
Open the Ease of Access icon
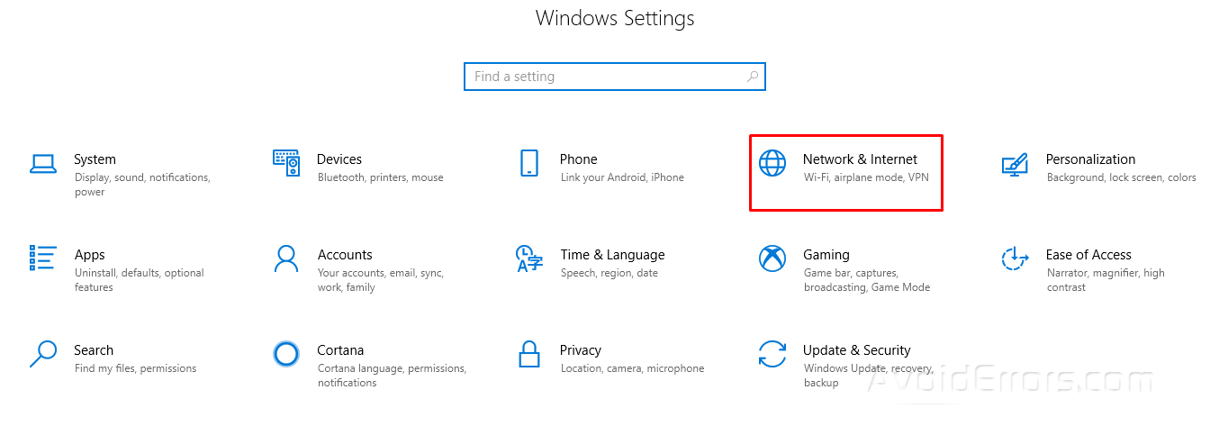[1015, 258]
